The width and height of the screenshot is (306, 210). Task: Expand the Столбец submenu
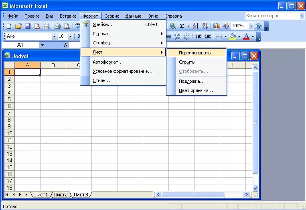click(123, 43)
